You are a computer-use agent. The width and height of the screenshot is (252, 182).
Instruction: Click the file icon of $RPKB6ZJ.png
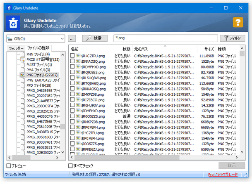[x=78, y=149]
